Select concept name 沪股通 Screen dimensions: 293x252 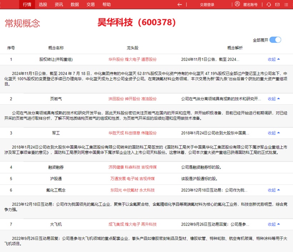pos(56,178)
